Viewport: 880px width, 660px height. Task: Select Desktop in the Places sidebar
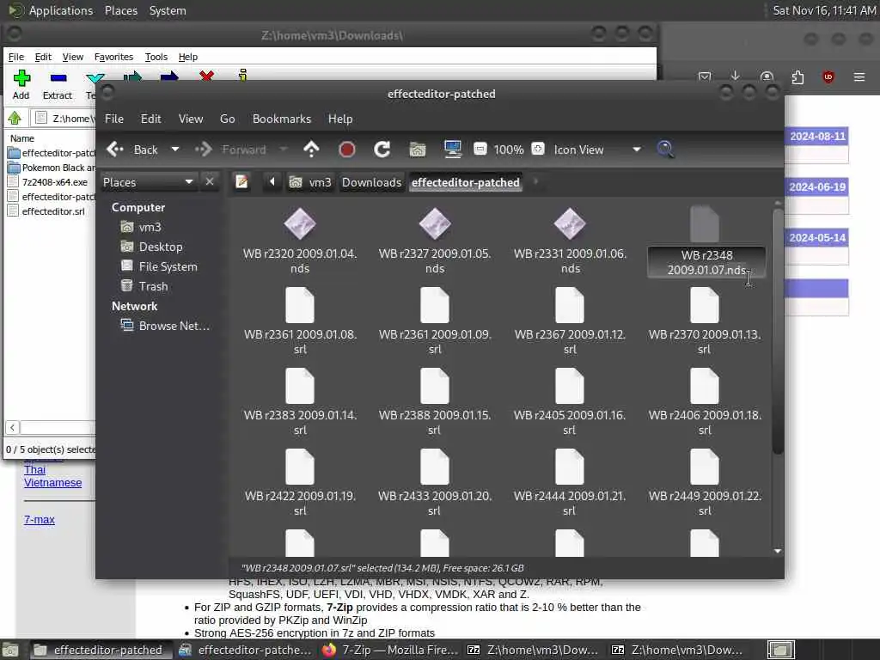click(161, 247)
